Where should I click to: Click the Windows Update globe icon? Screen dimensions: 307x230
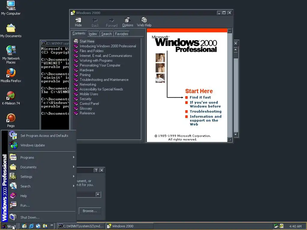(x=13, y=145)
